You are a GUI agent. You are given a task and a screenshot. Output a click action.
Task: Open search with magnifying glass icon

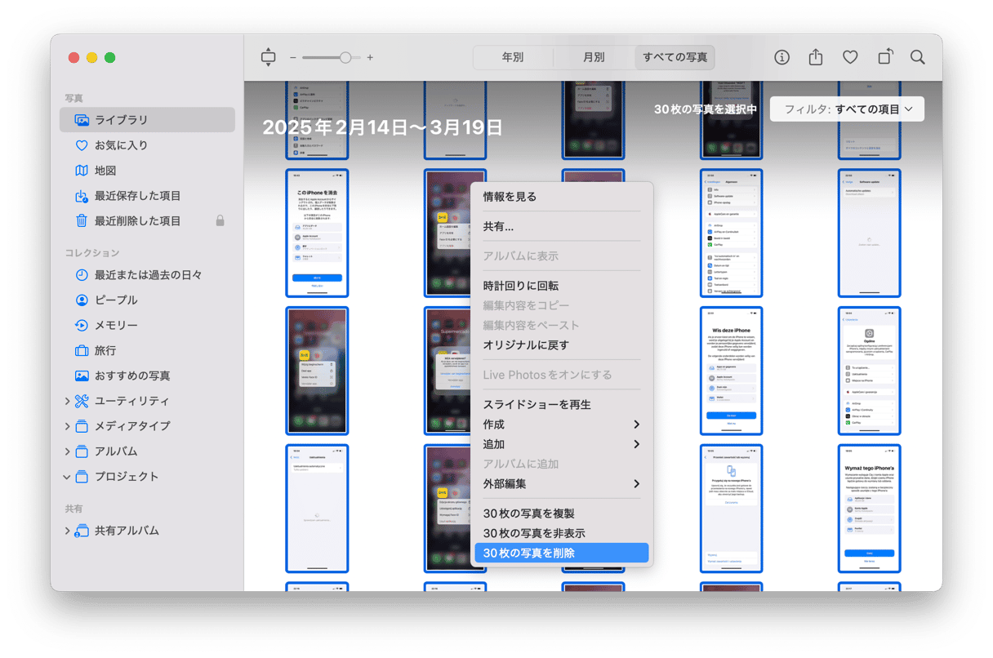click(x=918, y=57)
